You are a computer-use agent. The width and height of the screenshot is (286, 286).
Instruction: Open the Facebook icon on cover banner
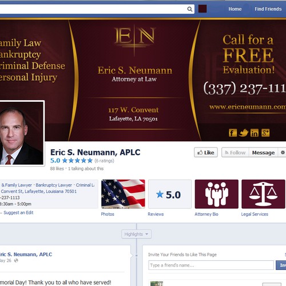(233, 133)
